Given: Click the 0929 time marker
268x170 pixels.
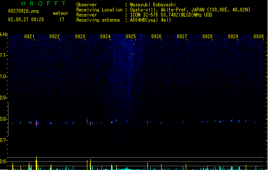Looking at the screenshot, I should pos(233,37).
